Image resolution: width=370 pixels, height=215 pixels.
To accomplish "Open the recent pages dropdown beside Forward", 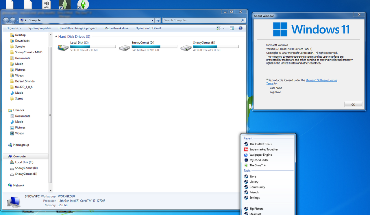I will (x=17, y=20).
